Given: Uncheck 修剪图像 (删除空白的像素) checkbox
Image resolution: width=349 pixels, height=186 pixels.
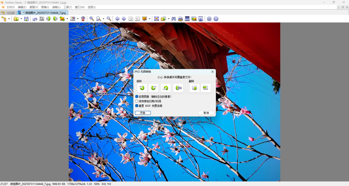Looking at the screenshot, I should click(137, 96).
